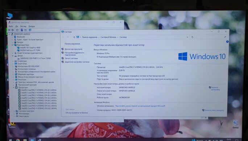Click Панель керування home link in sidebar

(72, 44)
